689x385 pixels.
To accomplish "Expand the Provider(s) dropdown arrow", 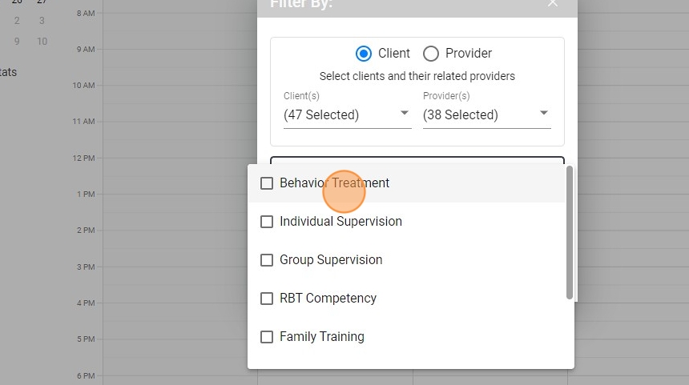I will tap(544, 114).
